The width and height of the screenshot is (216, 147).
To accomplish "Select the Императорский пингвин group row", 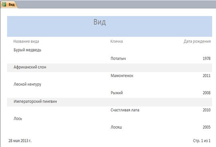I will (109, 101).
